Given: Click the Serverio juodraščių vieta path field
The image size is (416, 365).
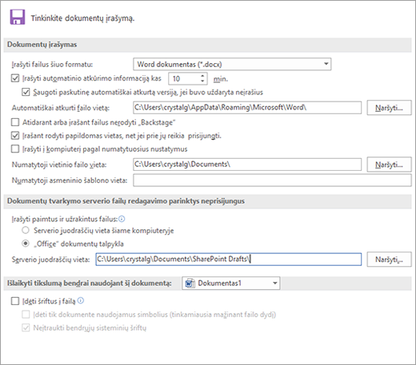Looking at the screenshot, I should coord(229,259).
